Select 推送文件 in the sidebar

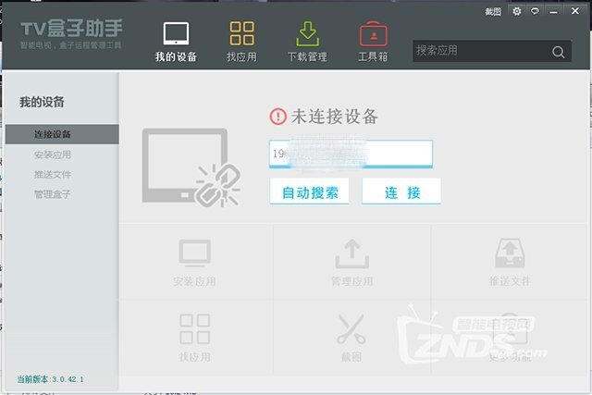click(53, 175)
